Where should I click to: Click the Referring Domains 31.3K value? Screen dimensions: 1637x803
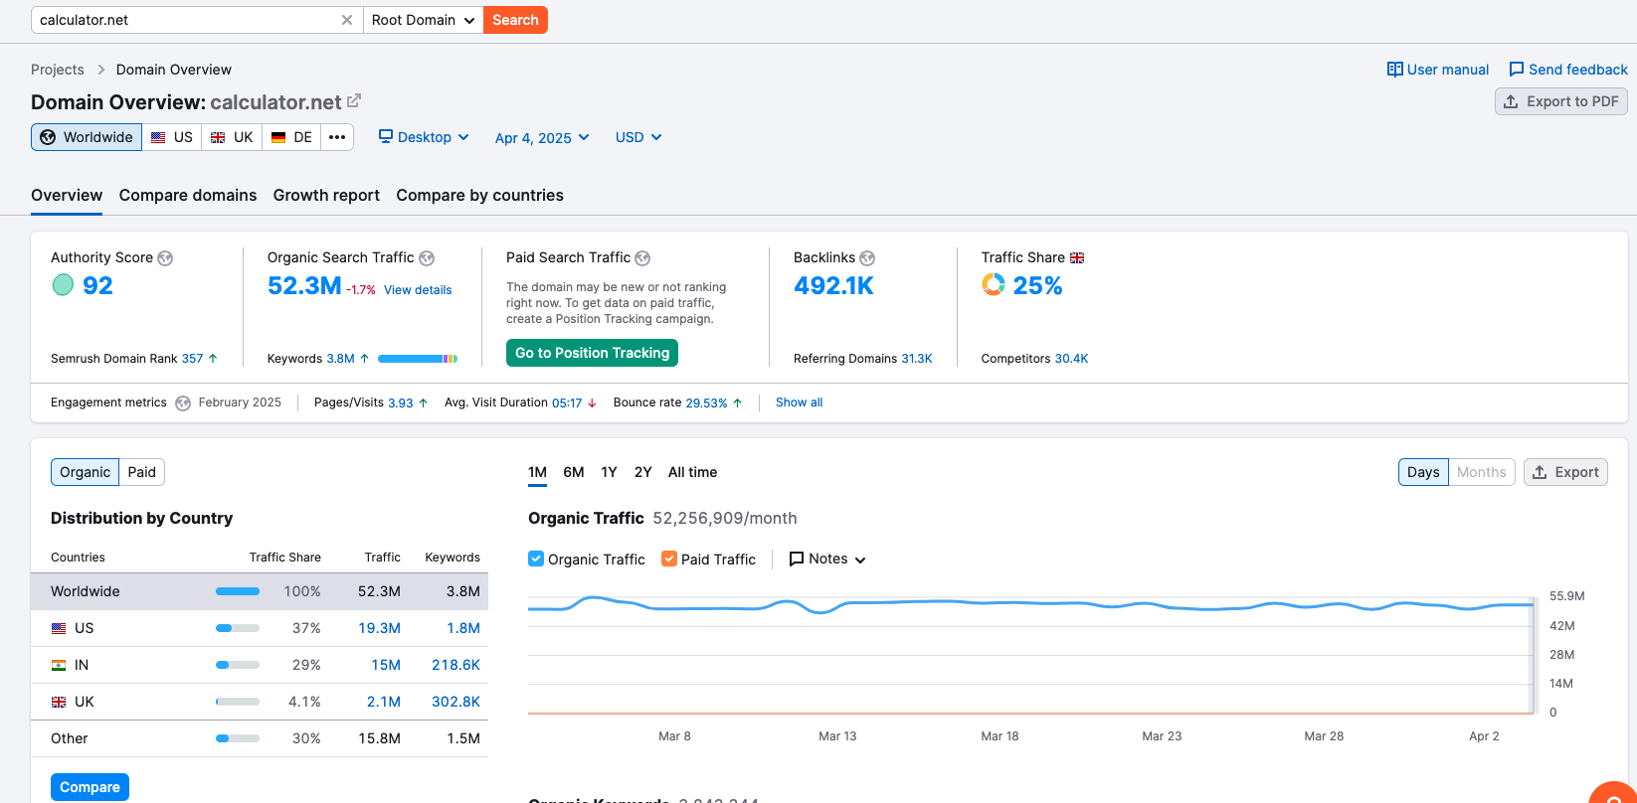917,359
